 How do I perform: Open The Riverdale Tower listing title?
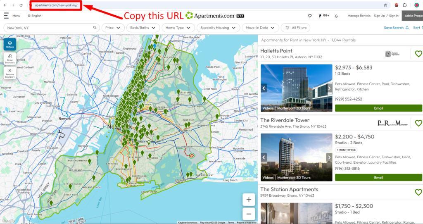(285, 120)
